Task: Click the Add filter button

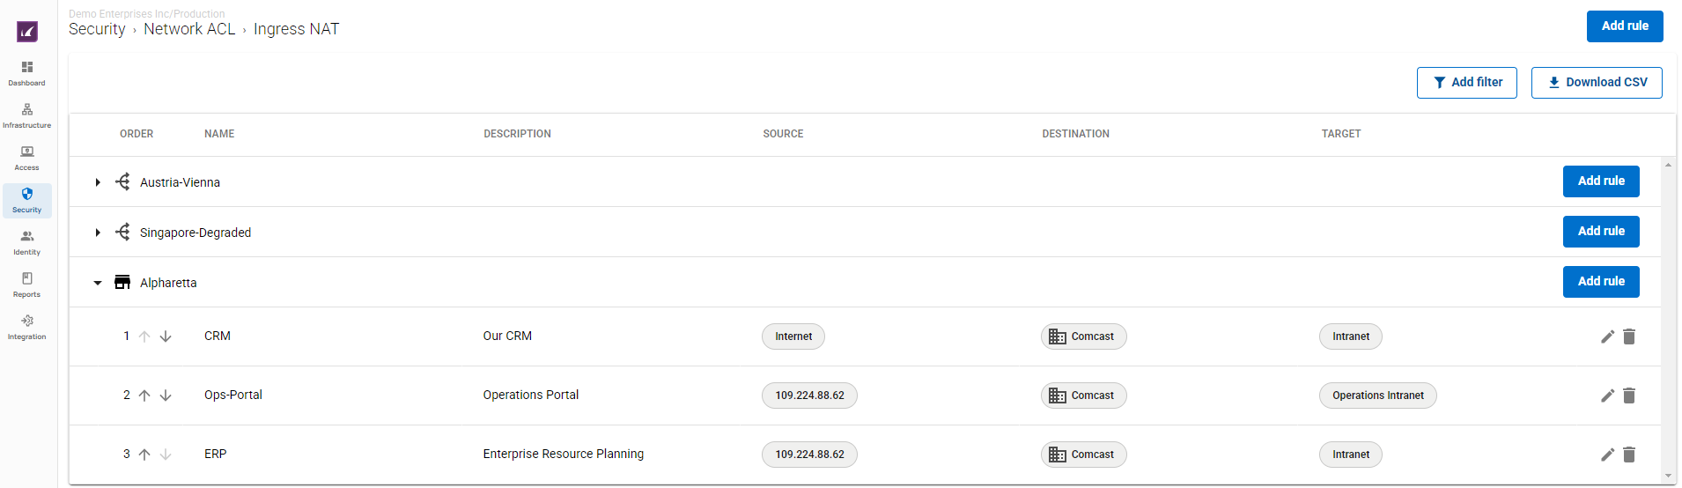Action: pos(1466,83)
